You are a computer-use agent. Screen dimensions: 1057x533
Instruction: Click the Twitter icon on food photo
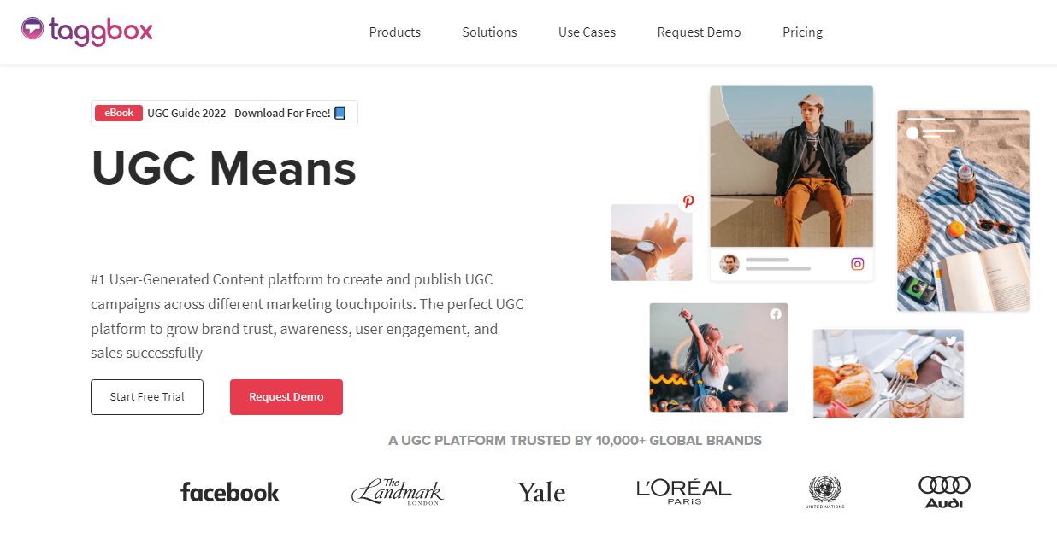coord(950,341)
